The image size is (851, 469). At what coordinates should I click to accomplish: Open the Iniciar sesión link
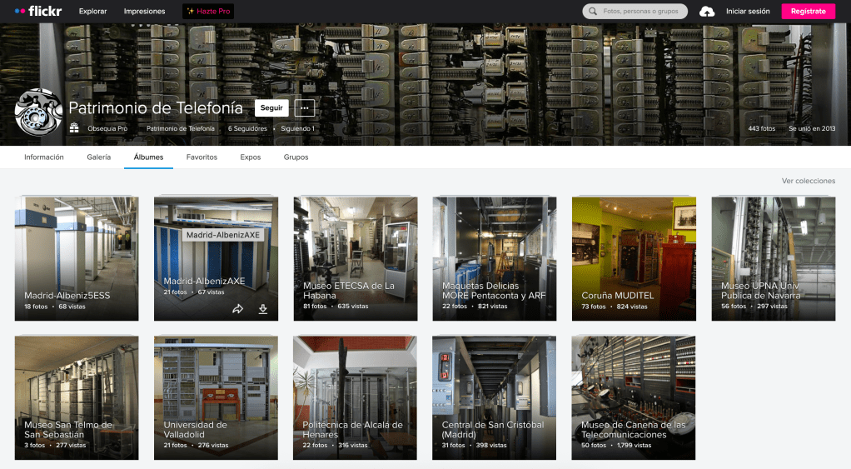pos(748,12)
